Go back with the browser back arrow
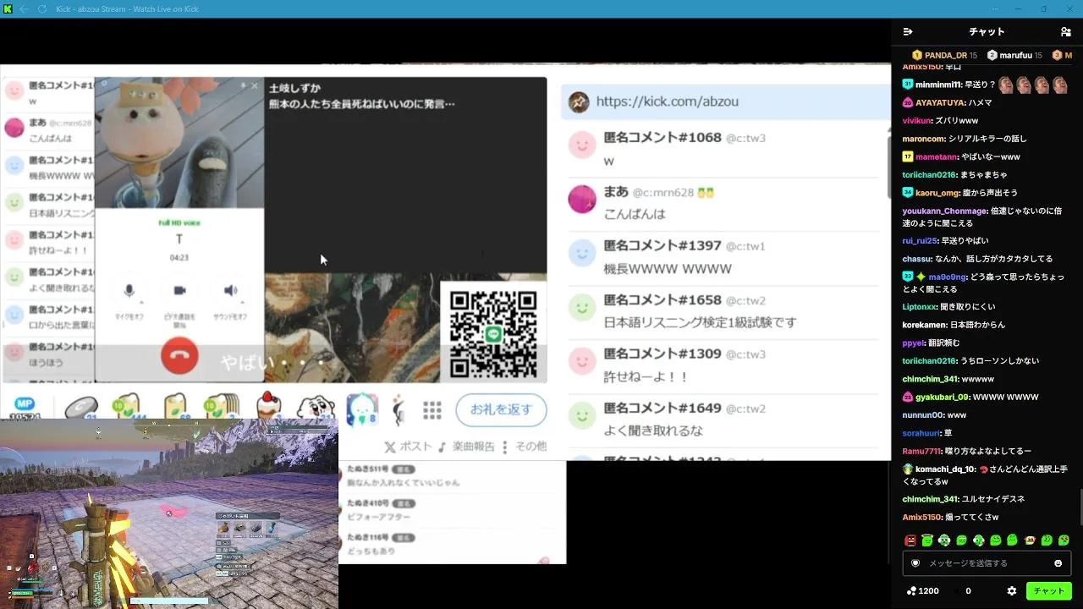The image size is (1083, 609). click(x=24, y=8)
